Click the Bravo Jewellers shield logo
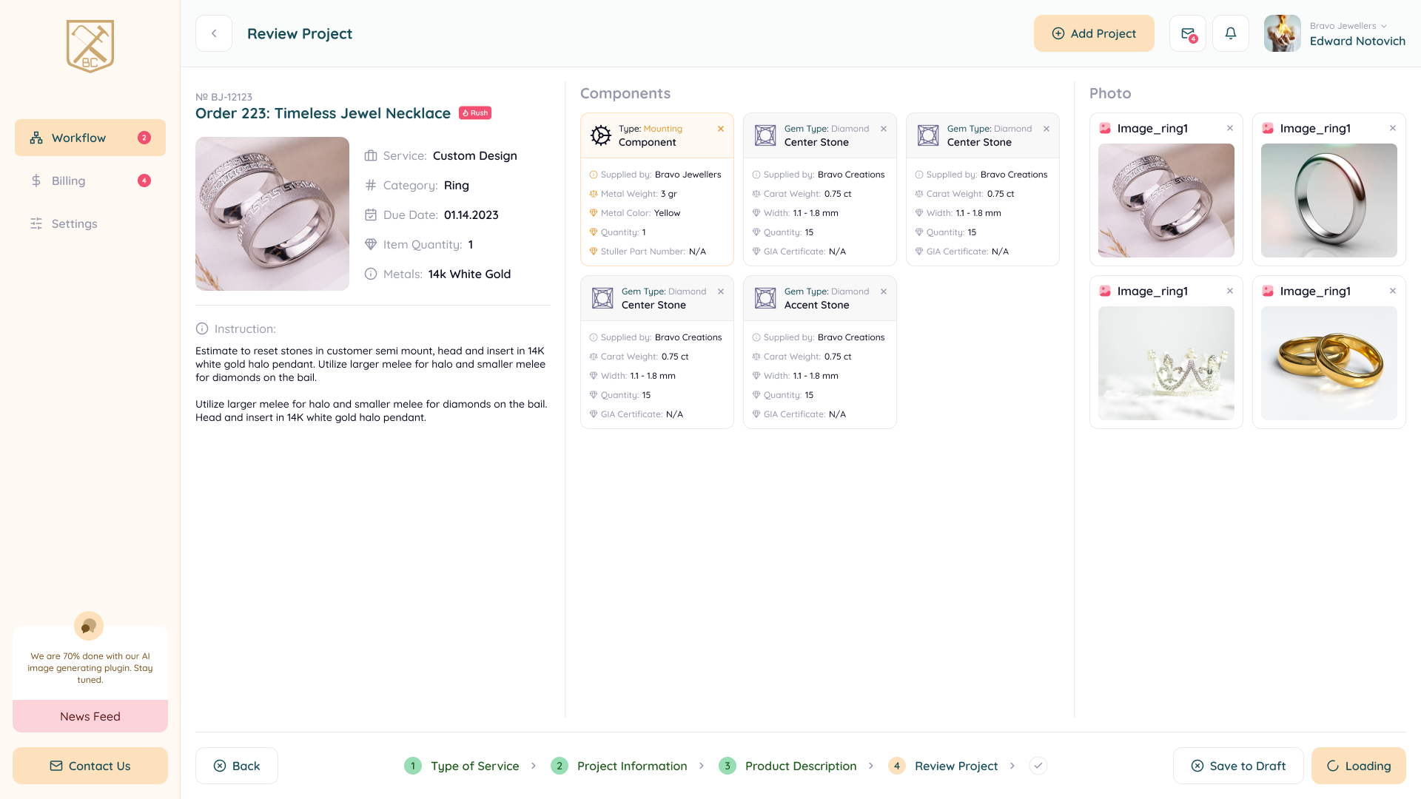 [90, 46]
